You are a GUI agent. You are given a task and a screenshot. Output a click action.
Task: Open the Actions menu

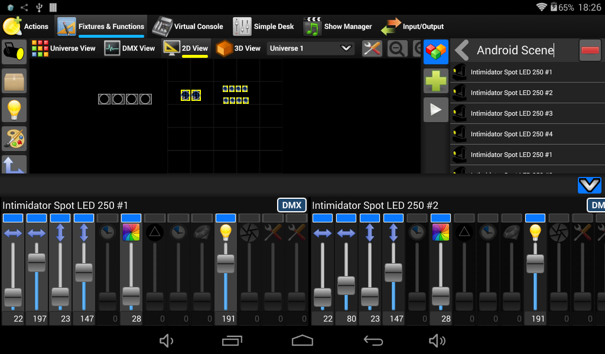(26, 27)
